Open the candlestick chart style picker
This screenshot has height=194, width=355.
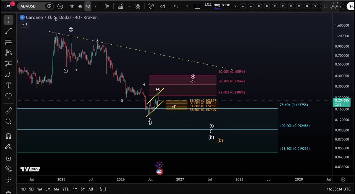point(107,6)
